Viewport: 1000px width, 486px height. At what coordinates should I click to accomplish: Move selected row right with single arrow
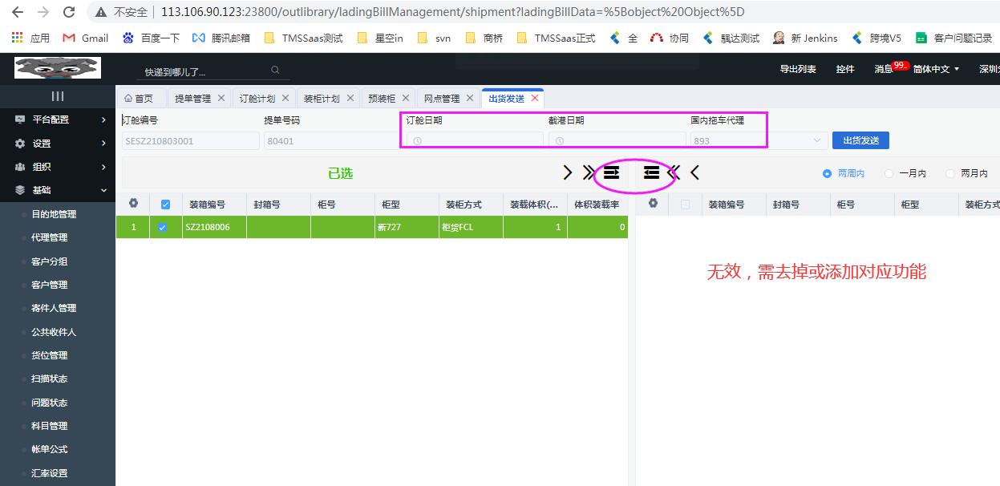(568, 172)
